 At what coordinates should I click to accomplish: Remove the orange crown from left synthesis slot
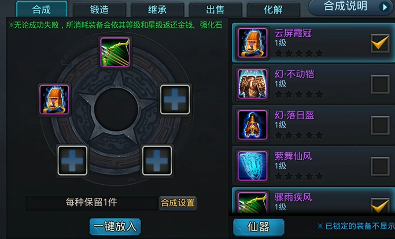54,100
